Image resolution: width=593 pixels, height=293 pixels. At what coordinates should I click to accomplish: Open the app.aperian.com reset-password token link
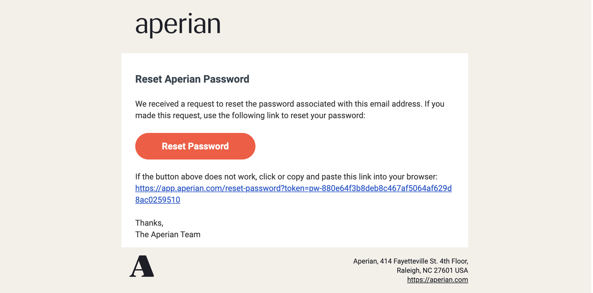click(293, 188)
